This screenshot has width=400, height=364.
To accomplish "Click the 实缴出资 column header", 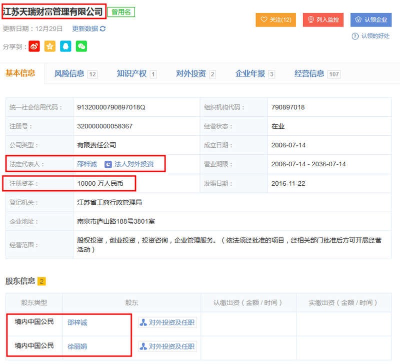I will pyautogui.click(x=343, y=303).
